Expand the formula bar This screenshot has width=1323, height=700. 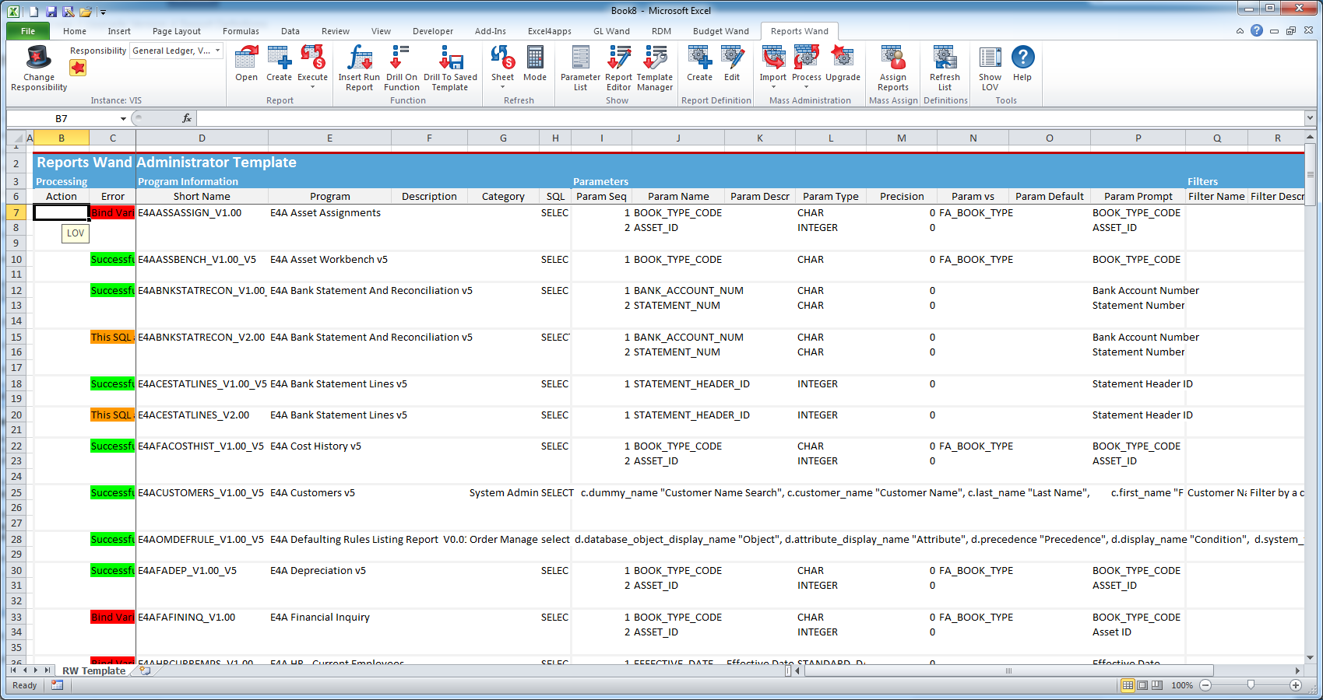[x=1310, y=118]
